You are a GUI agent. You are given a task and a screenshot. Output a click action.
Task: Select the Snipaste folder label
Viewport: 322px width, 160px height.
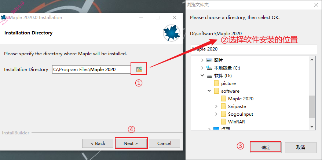click(237, 106)
